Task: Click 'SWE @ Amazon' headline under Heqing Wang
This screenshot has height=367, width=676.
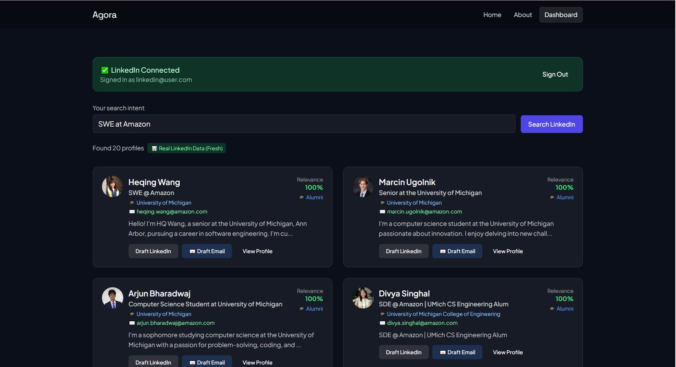Action: (151, 193)
